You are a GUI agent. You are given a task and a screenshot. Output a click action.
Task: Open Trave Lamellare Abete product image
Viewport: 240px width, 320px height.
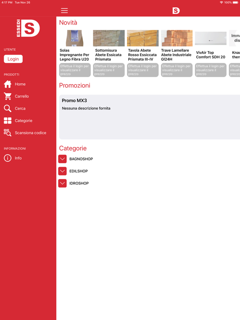pos(177,38)
